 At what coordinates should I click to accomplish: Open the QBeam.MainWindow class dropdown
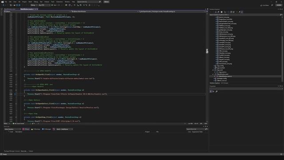pos(105,12)
